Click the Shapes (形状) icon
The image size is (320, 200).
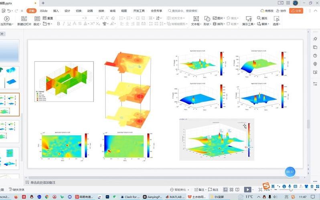click(x=207, y=18)
